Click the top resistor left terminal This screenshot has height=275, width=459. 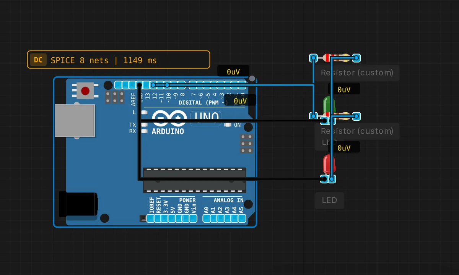[313, 58]
